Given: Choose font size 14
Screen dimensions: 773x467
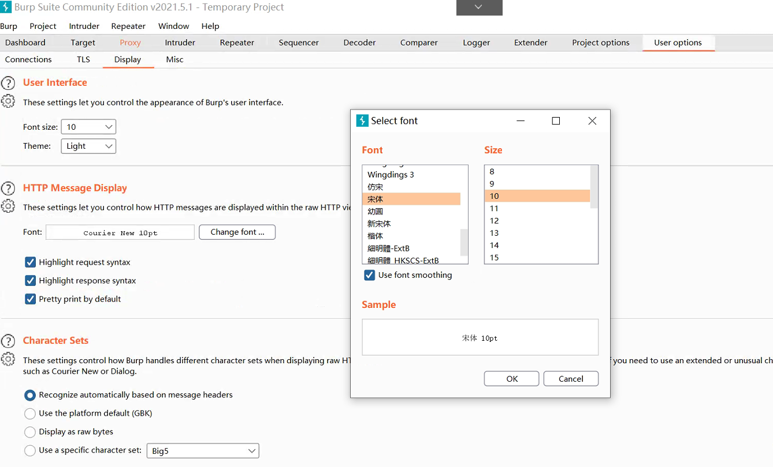Looking at the screenshot, I should 537,245.
